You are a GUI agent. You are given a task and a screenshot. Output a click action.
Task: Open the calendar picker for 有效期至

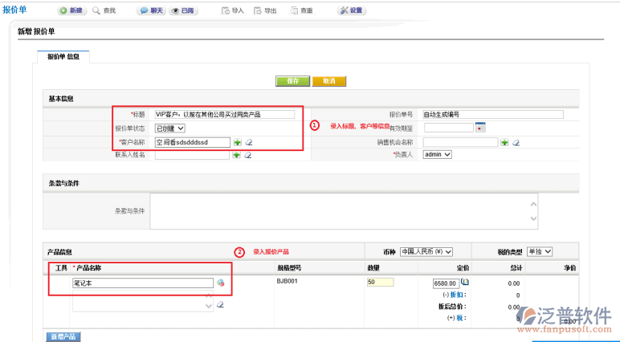480,127
